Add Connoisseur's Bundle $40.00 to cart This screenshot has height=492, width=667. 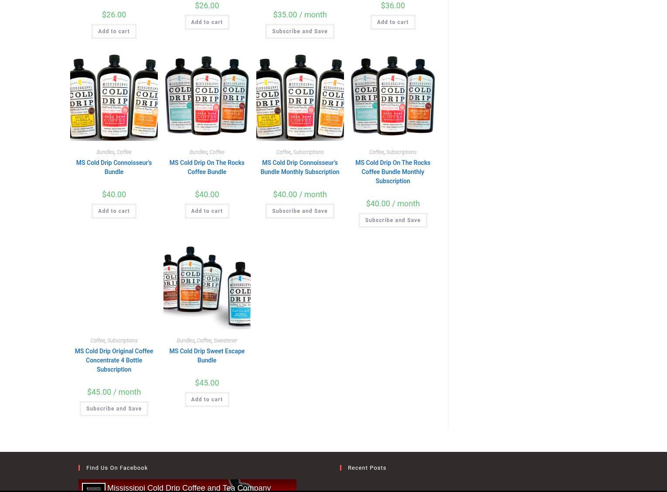pos(114,211)
